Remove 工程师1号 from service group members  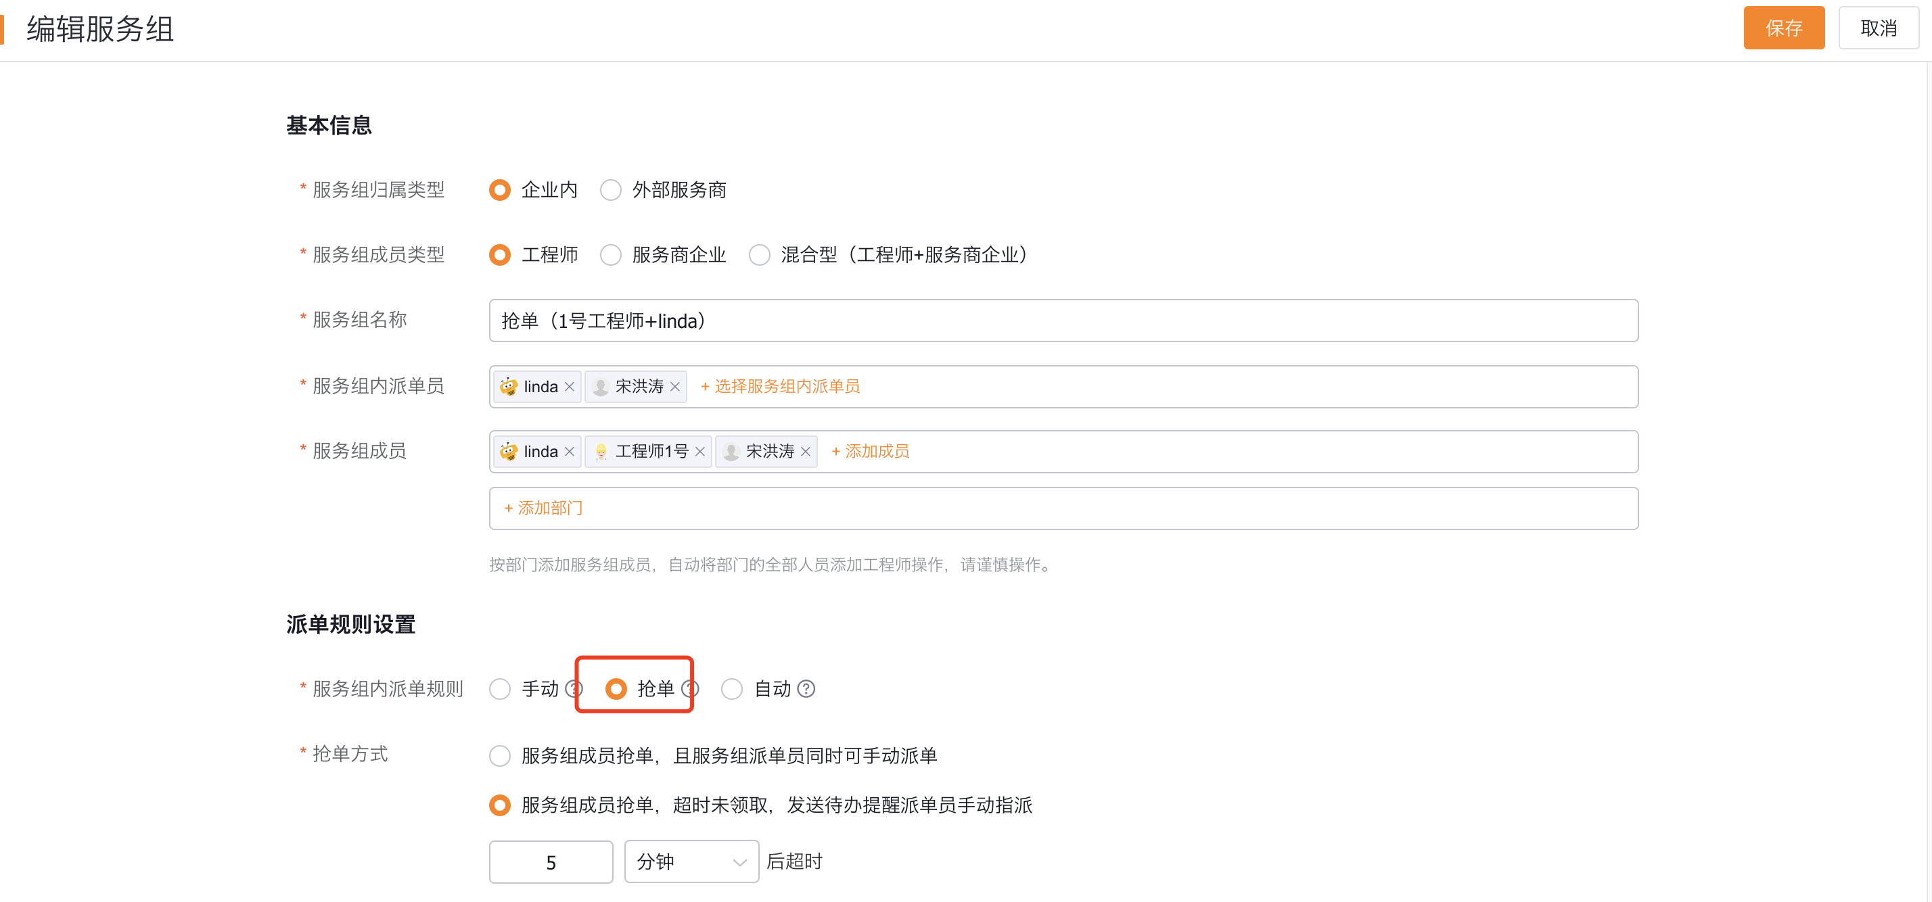click(x=699, y=452)
